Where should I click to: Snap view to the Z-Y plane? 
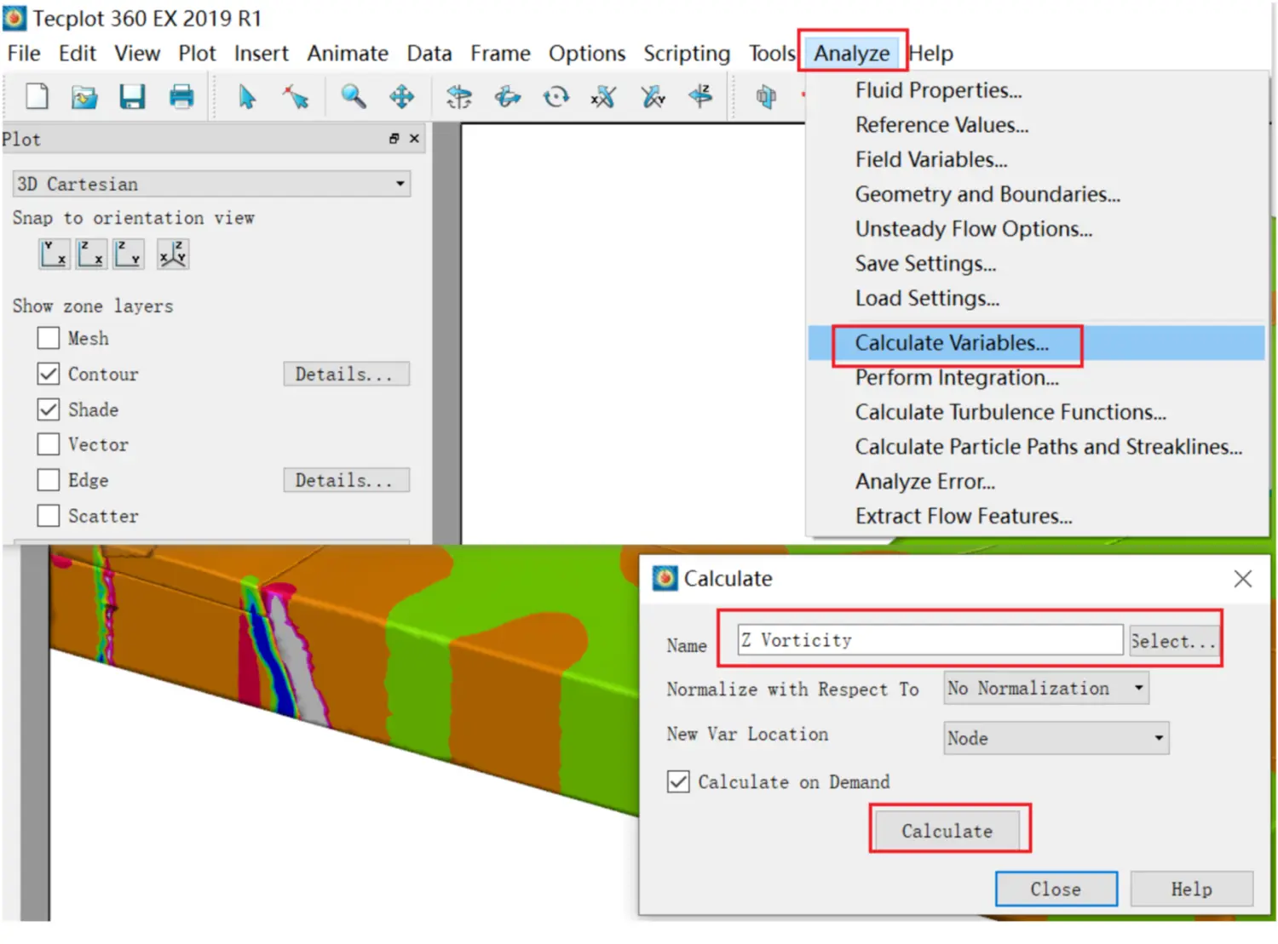129,254
